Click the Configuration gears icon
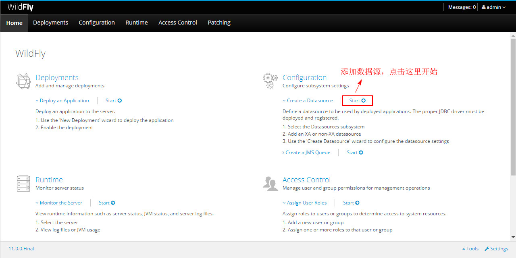 [270, 81]
